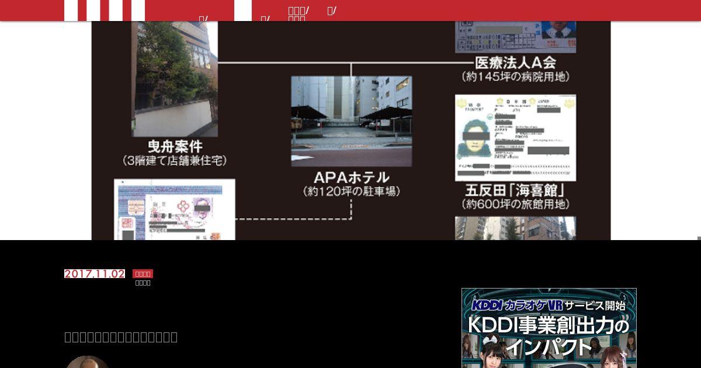Open the author's round profile photo
Image resolution: width=701 pixels, height=368 pixels.
point(87,362)
